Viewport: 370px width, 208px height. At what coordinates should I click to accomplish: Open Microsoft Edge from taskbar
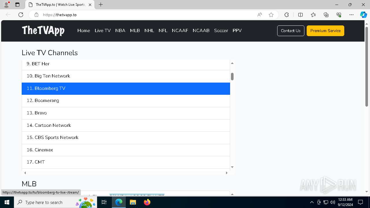[119, 202]
